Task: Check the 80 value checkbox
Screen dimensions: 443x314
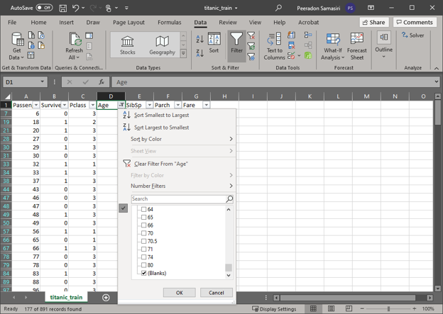Action: coord(144,265)
